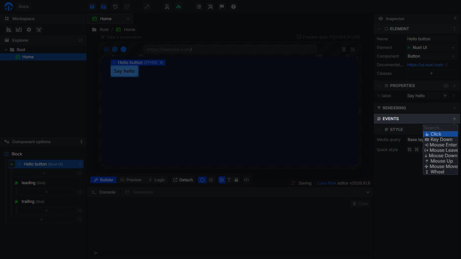The image size is (461, 259).
Task: Open the help question mark icon
Action: tap(233, 6)
